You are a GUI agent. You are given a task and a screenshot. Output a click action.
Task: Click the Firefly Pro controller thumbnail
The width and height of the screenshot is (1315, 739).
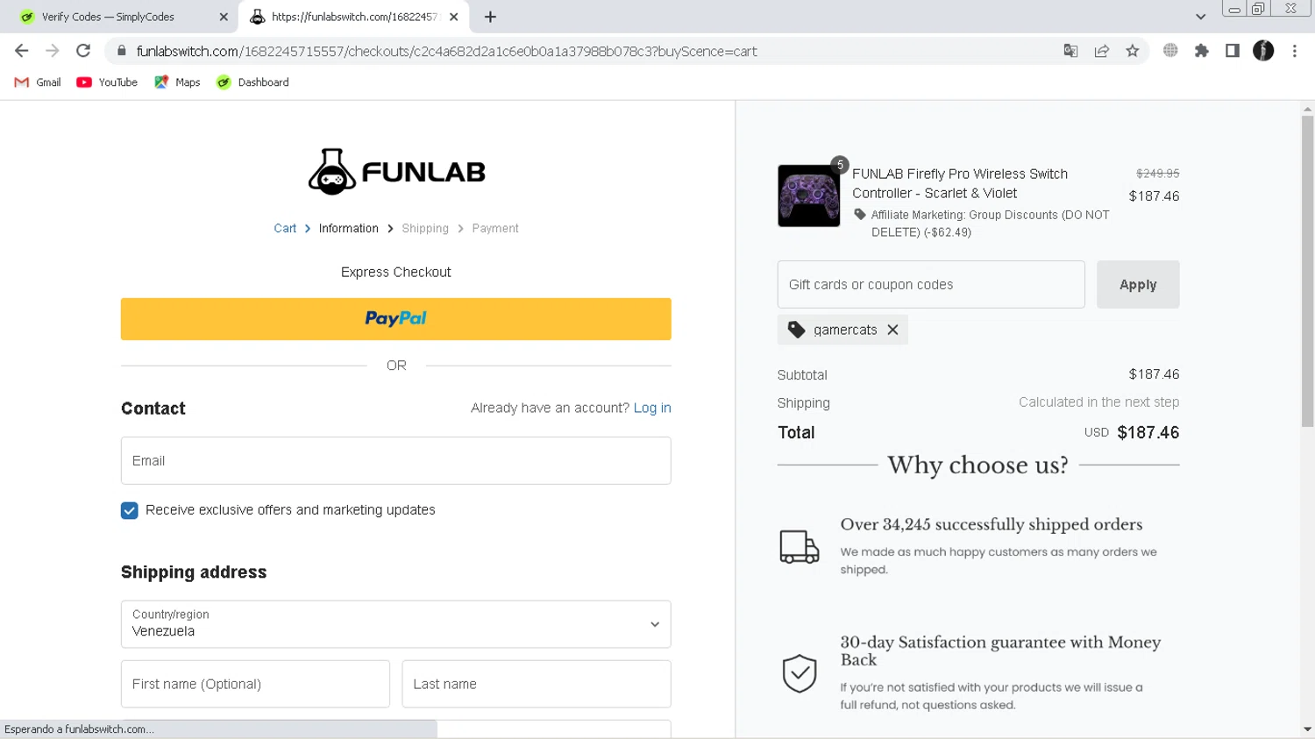coord(809,195)
